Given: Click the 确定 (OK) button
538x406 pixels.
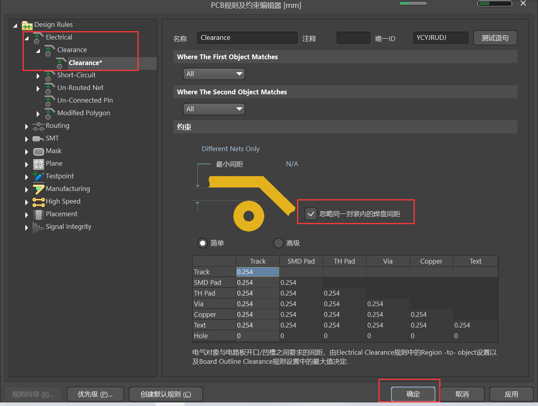Looking at the screenshot, I should coord(413,394).
